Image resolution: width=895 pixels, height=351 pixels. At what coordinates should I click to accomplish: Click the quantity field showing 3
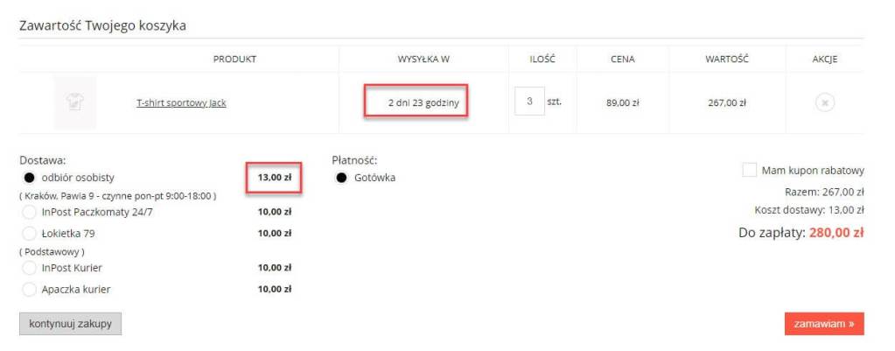coord(529,102)
